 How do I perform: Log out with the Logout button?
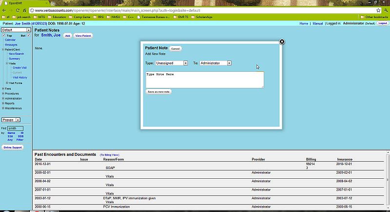pyautogui.click(x=383, y=23)
